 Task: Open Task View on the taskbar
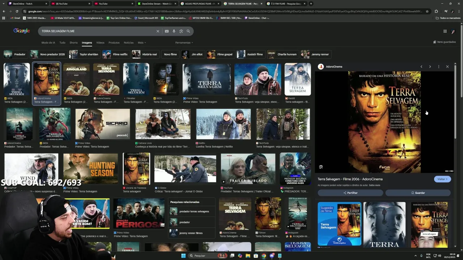click(x=232, y=256)
